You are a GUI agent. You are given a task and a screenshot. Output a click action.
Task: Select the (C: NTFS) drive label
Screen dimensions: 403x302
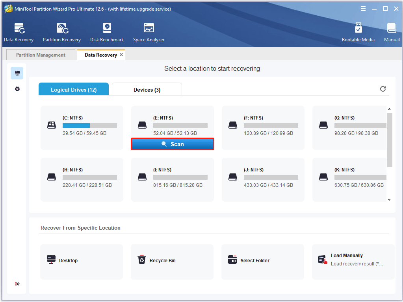[x=73, y=118]
